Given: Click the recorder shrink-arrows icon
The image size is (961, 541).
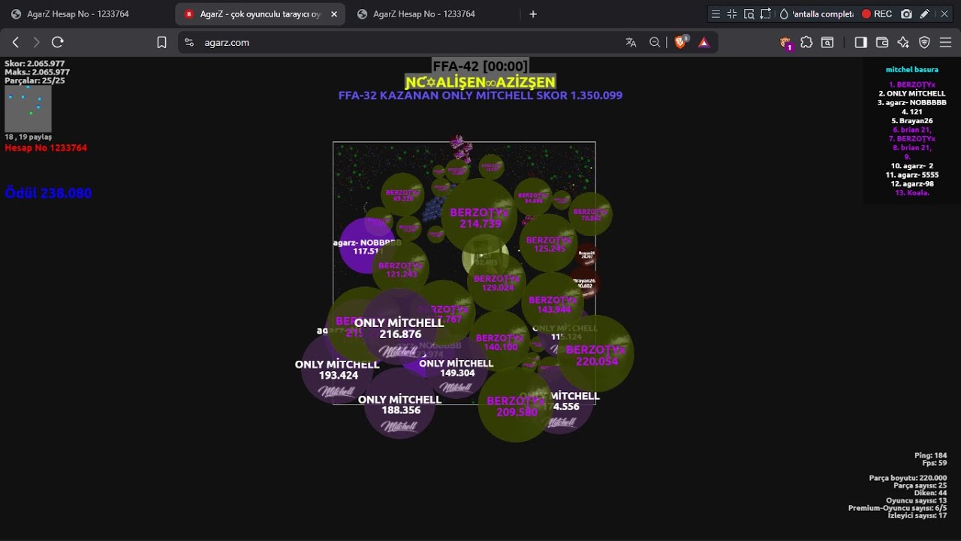Looking at the screenshot, I should [x=732, y=14].
